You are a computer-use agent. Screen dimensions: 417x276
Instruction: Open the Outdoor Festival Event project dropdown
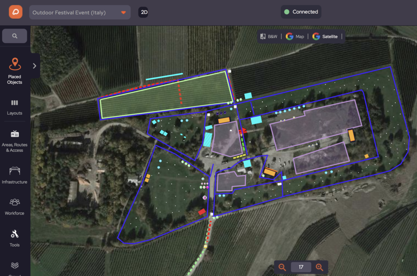(x=80, y=12)
